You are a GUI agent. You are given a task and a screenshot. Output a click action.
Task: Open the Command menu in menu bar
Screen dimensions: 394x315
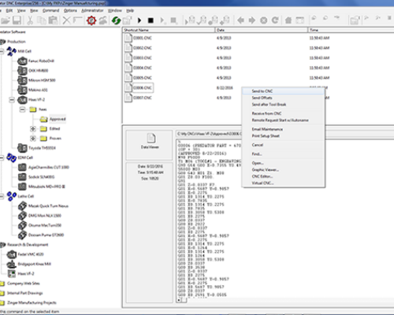(x=51, y=10)
